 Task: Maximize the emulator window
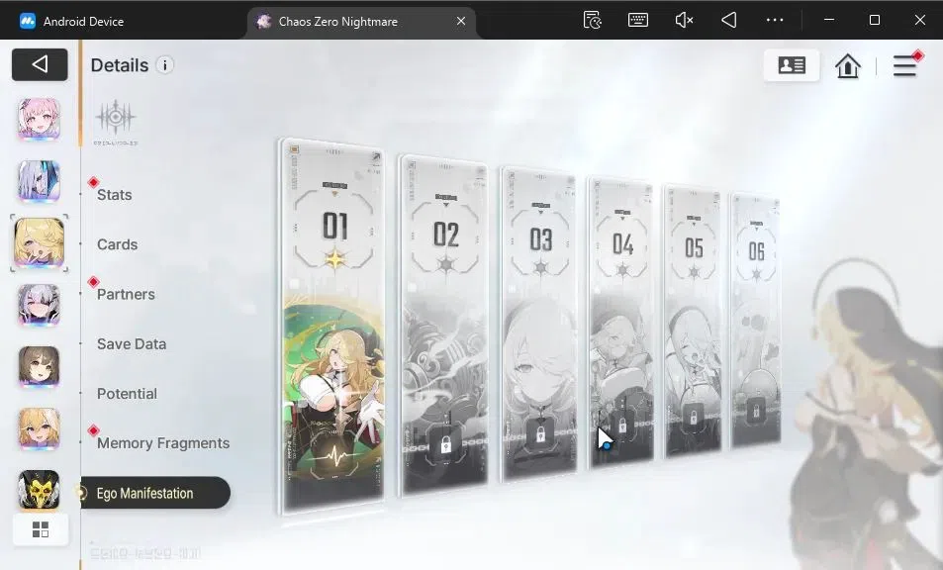tap(875, 20)
